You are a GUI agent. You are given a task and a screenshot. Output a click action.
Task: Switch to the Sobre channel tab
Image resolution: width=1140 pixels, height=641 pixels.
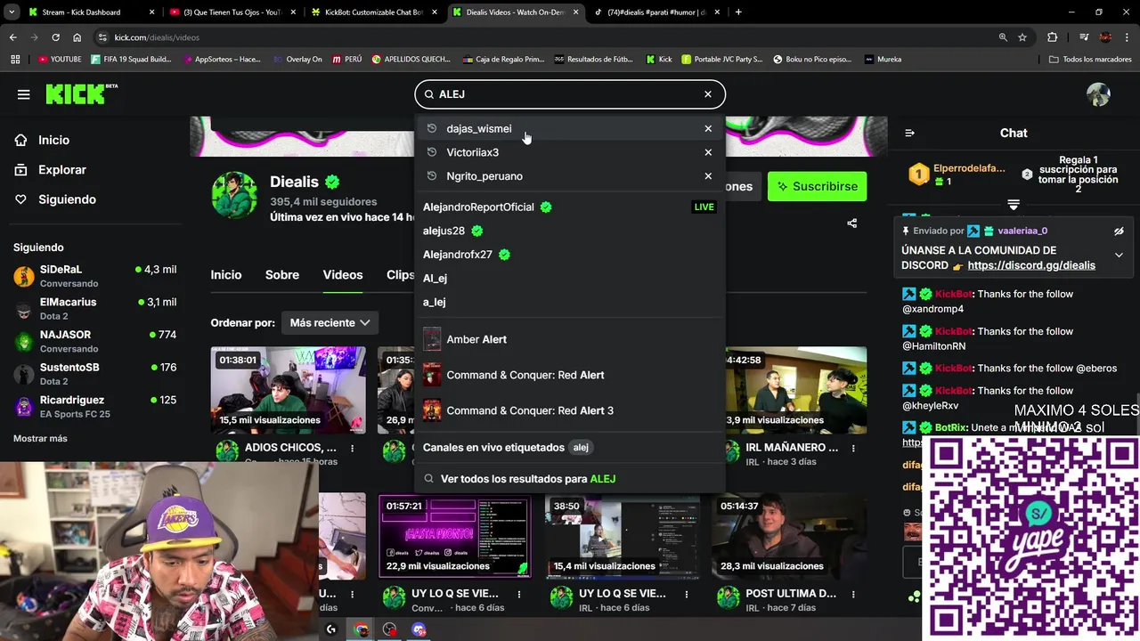click(282, 275)
